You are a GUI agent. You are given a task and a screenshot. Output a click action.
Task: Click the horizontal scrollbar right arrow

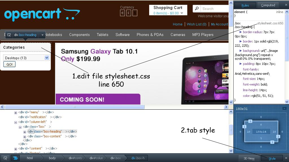226,107
